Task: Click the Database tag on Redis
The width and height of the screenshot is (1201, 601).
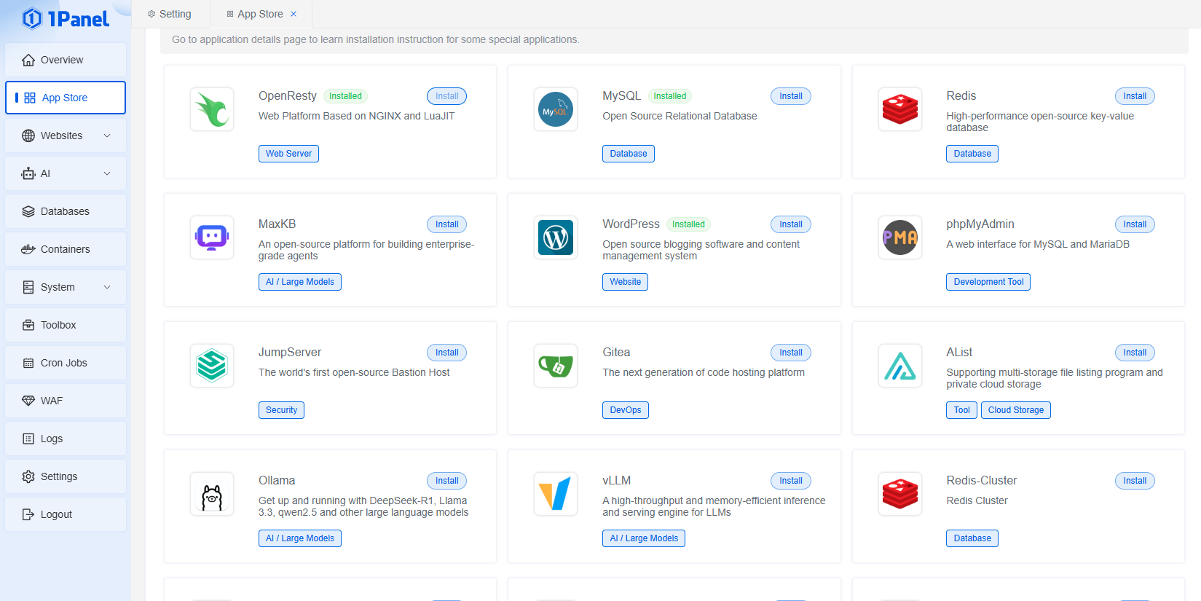Action: coord(972,154)
